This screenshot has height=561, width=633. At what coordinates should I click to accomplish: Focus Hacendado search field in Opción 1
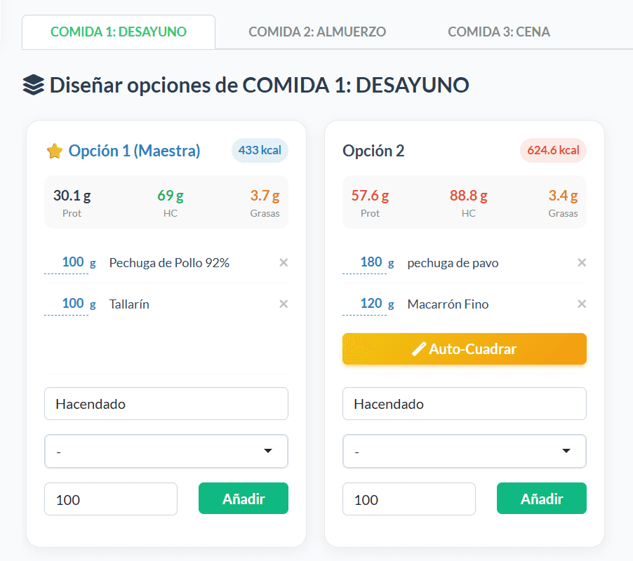(x=166, y=404)
